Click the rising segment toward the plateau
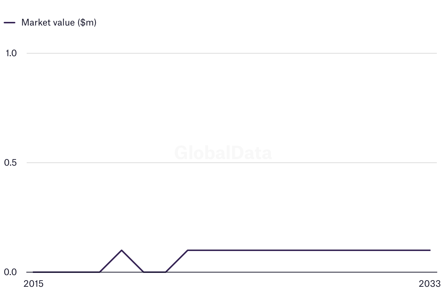The image size is (446, 305). tap(177, 261)
